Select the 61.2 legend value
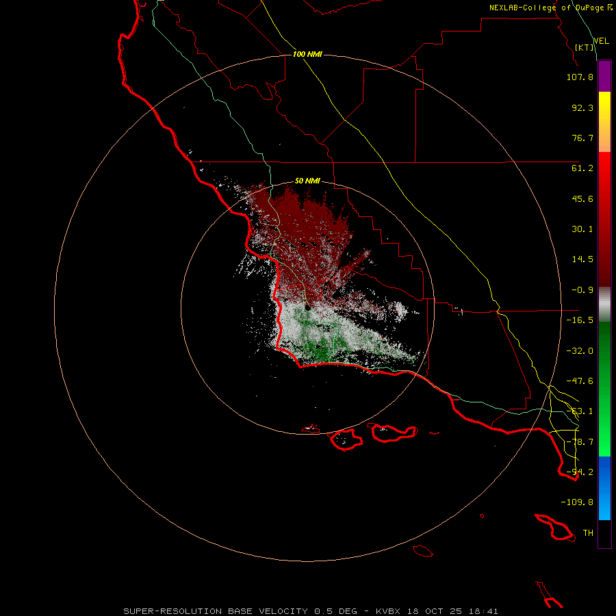The height and width of the screenshot is (616, 616). click(582, 168)
